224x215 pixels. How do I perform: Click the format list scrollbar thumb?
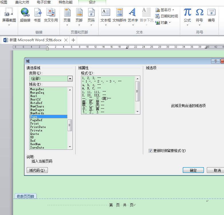click(137, 91)
